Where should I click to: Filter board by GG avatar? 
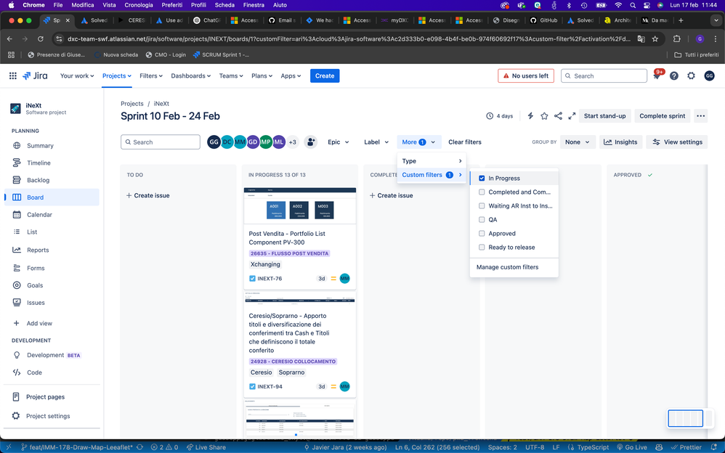pyautogui.click(x=214, y=142)
